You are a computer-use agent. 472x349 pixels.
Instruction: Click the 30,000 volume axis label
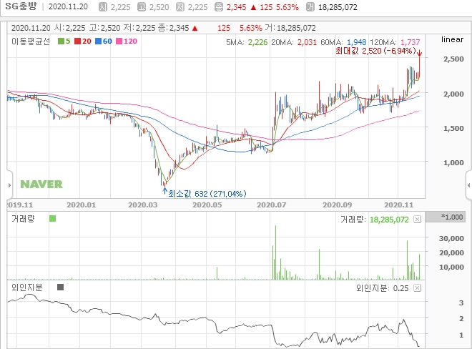451,238
